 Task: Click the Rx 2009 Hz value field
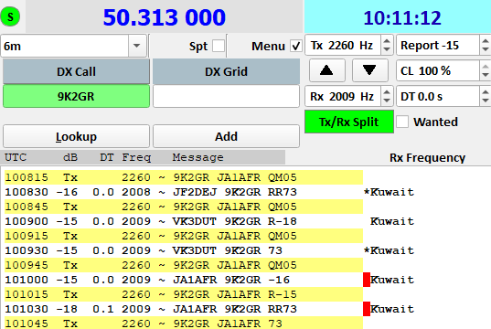[343, 96]
